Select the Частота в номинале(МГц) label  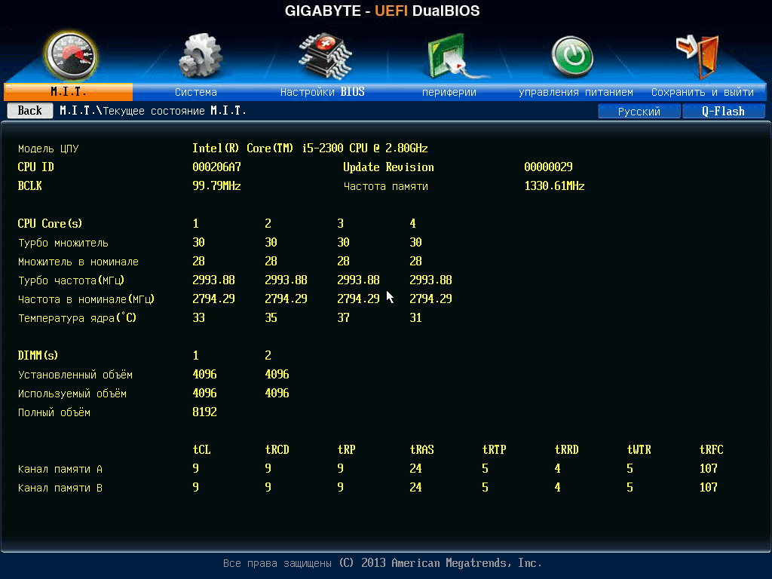click(x=86, y=299)
